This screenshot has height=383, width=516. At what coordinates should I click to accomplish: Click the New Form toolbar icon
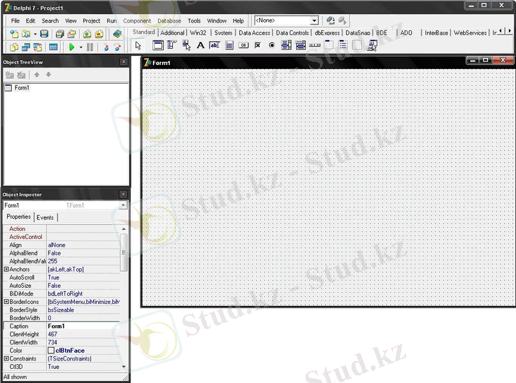(54, 47)
